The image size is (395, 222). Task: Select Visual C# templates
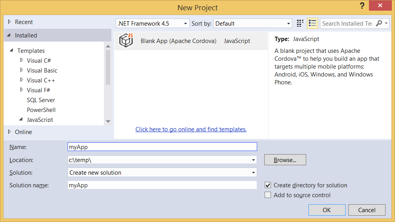[39, 61]
